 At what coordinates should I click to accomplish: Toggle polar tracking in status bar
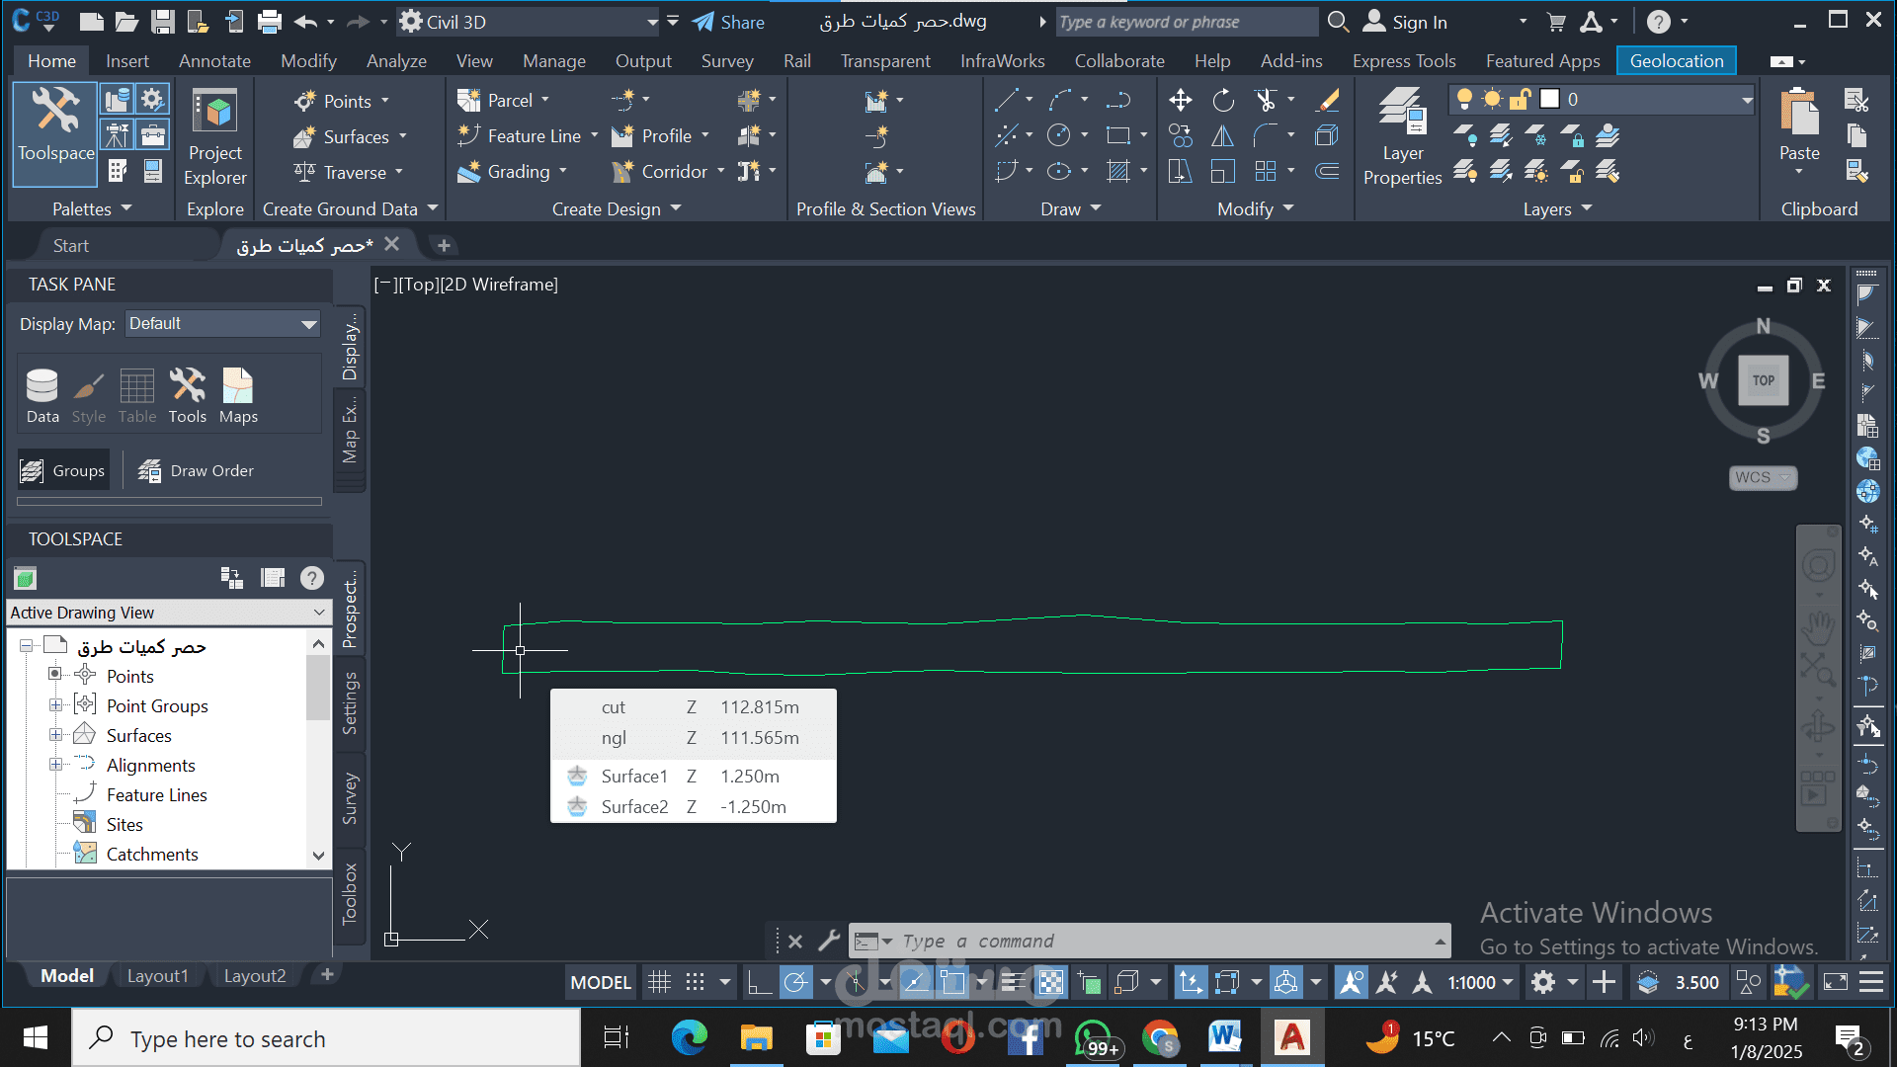795,982
